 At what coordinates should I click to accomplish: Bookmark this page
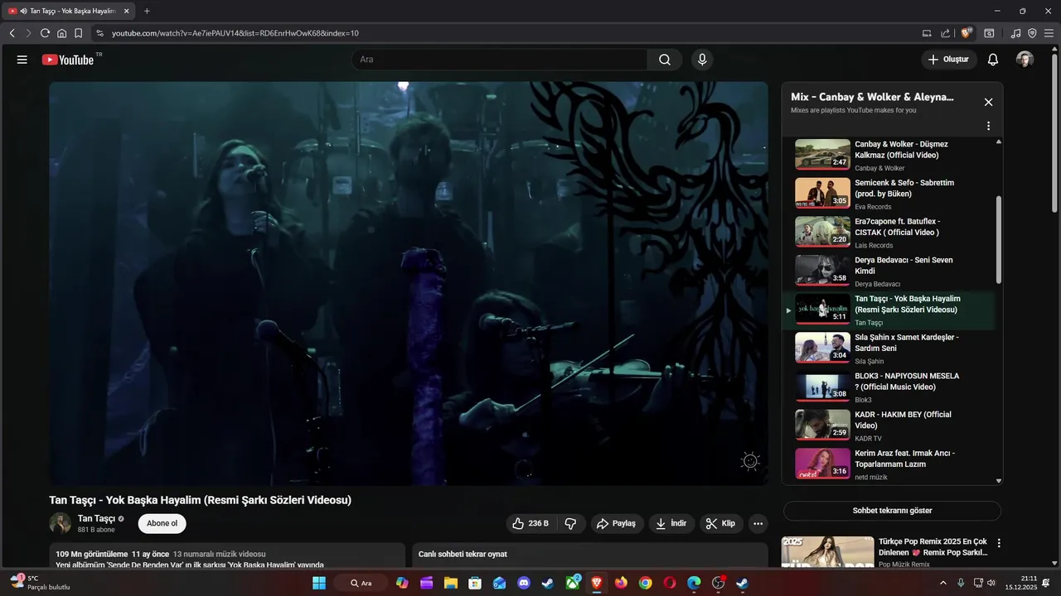tap(78, 33)
